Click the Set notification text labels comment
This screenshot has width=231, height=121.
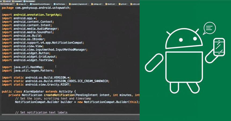pos(41,112)
